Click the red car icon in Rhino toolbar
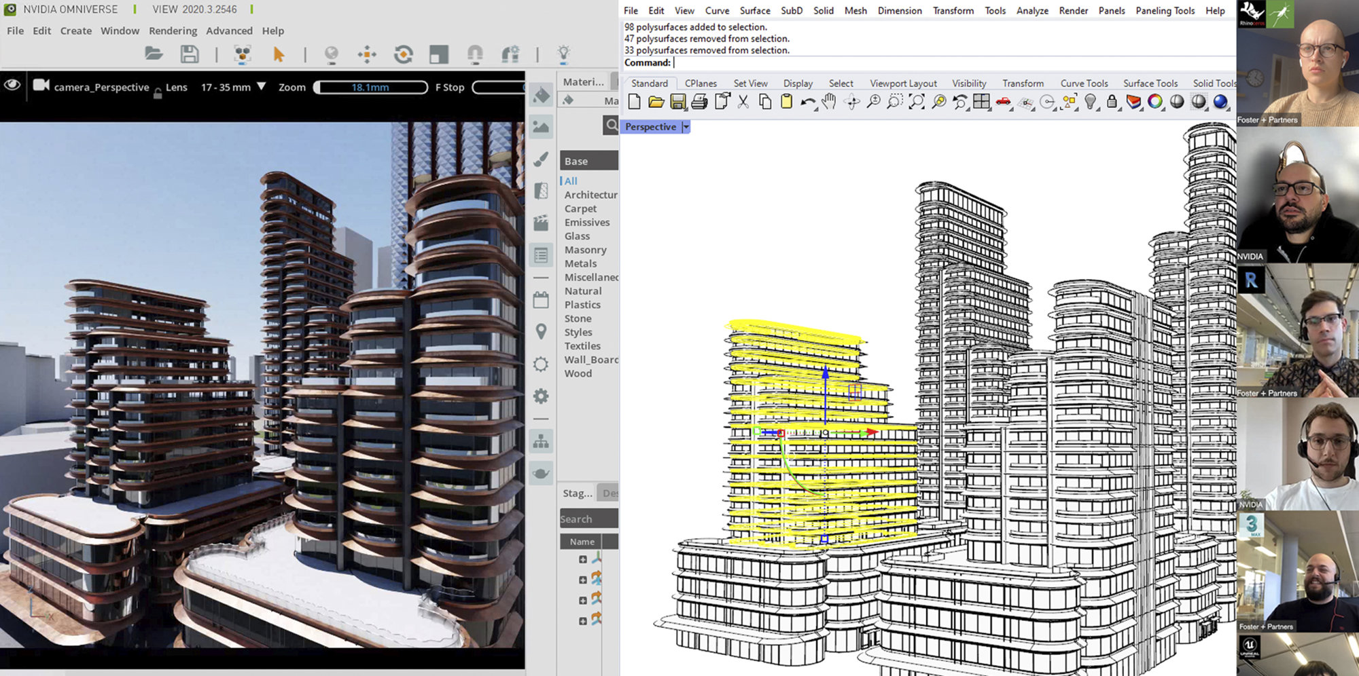 click(x=1003, y=102)
